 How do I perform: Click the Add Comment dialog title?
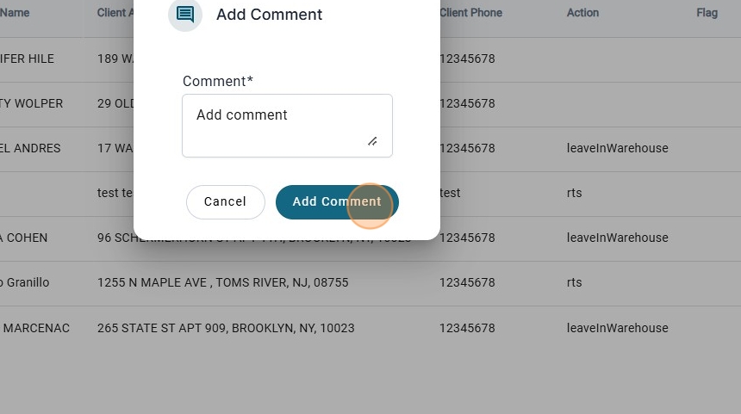[x=269, y=15]
